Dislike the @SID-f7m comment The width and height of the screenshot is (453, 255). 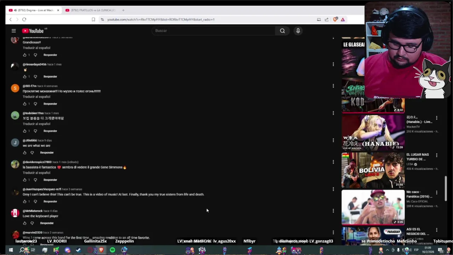pos(35,104)
